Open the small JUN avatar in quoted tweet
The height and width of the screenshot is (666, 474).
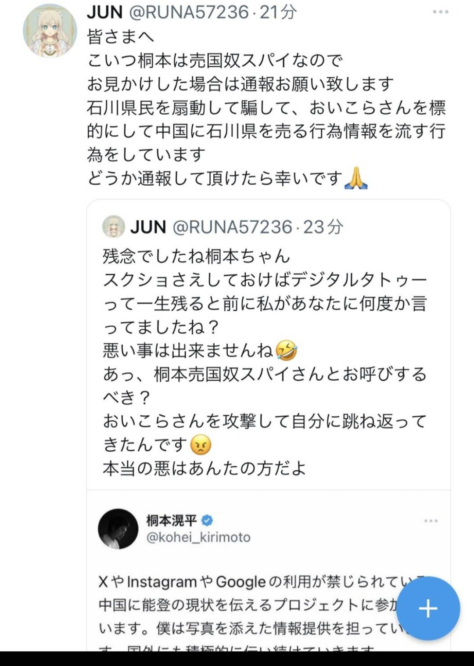114,227
